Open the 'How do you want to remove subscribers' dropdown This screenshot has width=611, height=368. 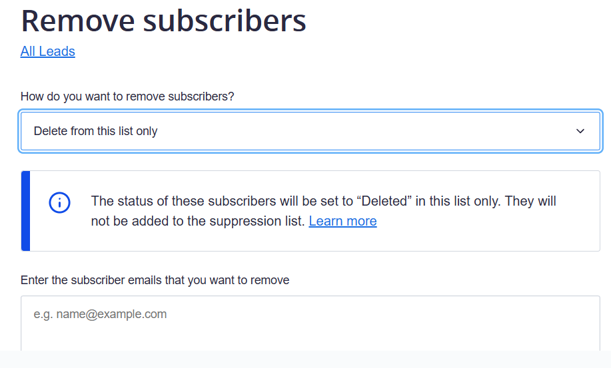[x=310, y=131]
